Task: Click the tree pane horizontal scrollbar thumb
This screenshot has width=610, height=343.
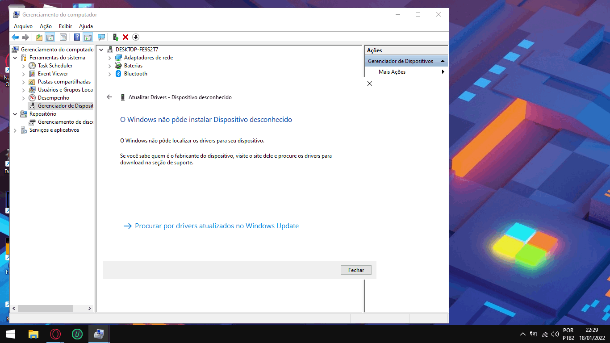Action: pyautogui.click(x=45, y=308)
